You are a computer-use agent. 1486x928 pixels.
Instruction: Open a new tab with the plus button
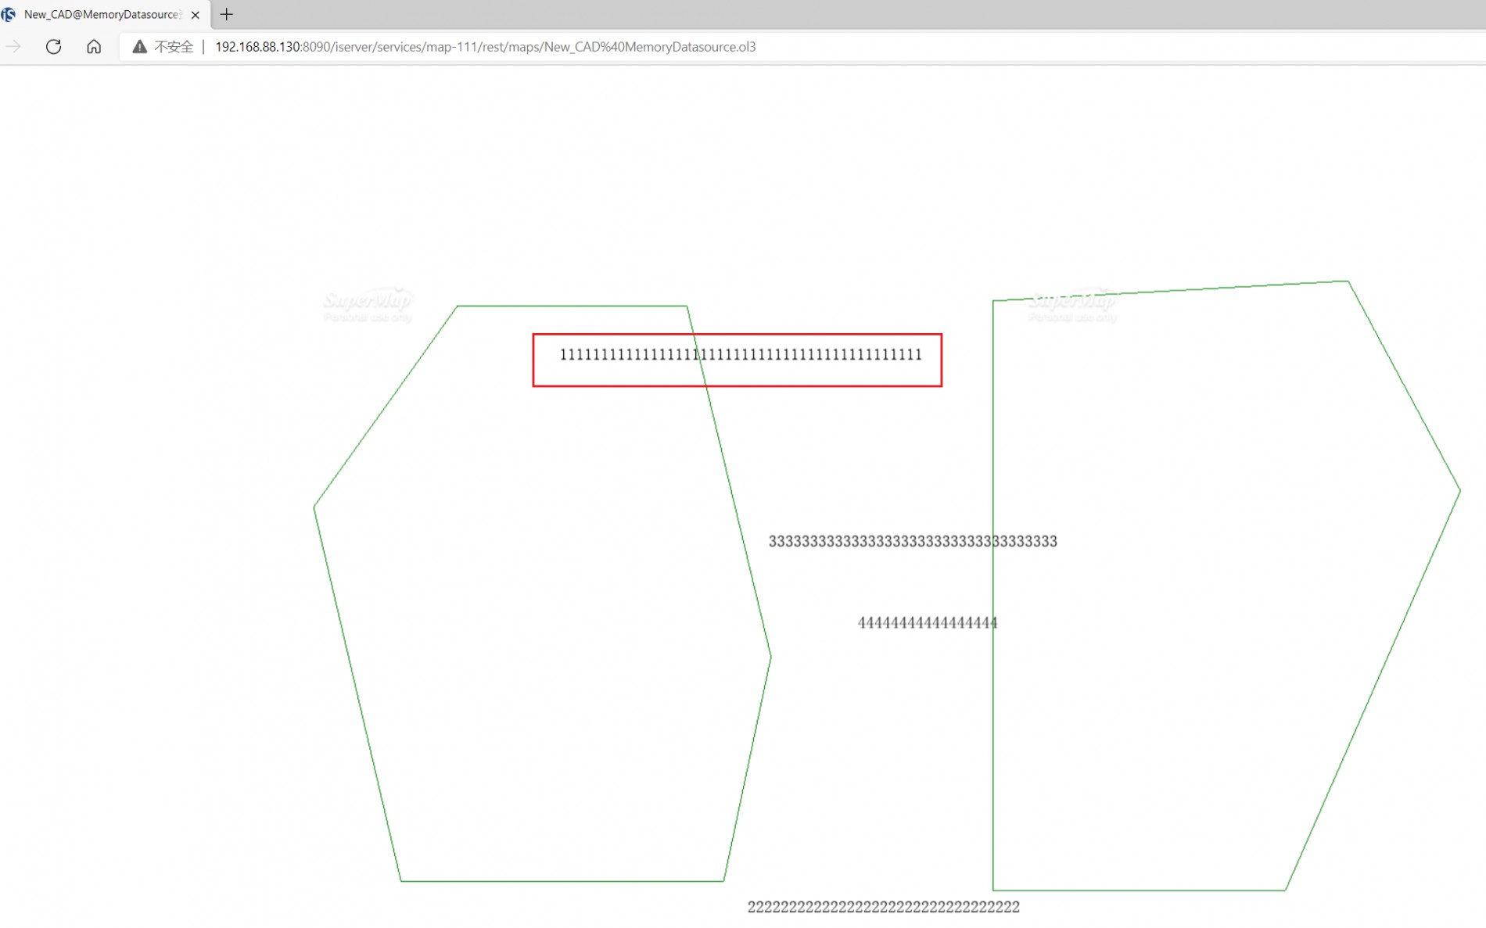(227, 14)
